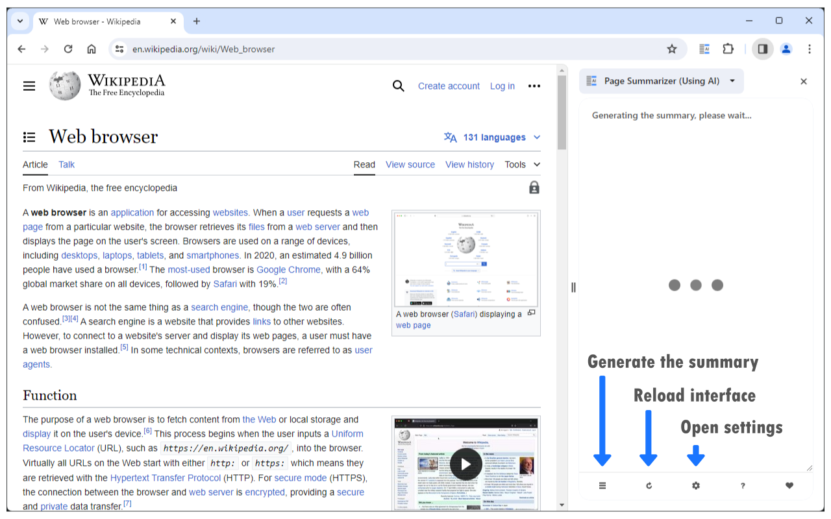
Task: Follow the 'web server' link
Action: [x=317, y=226]
